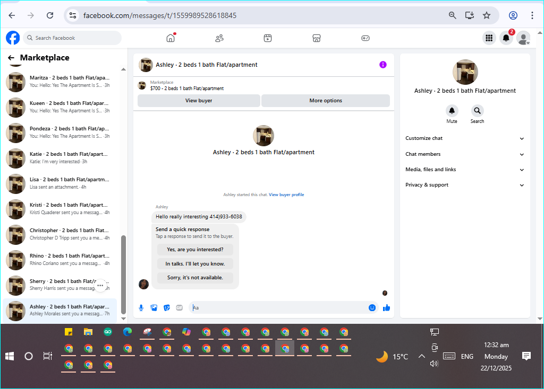Open the Facebook menu grid icon

tap(489, 38)
